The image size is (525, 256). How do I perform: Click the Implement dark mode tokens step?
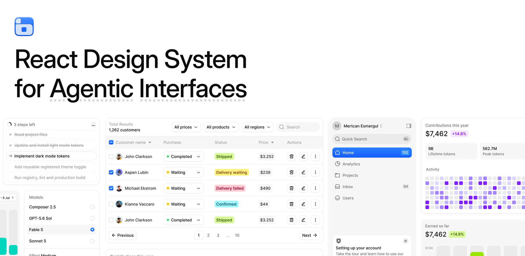(51, 156)
